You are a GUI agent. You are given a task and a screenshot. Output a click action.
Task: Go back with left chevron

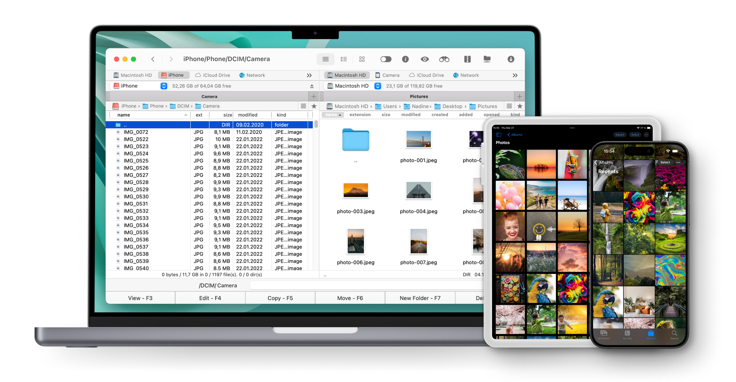coord(153,59)
